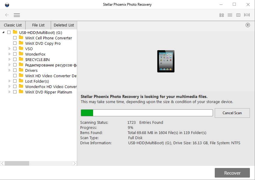255x180 pixels.
Task: Click the green scan progress bar
Action: (87, 113)
